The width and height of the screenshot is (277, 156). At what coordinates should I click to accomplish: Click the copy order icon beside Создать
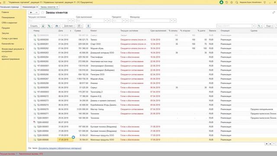point(43,26)
